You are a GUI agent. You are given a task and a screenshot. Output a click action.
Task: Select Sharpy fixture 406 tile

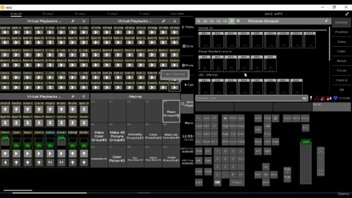point(270,64)
